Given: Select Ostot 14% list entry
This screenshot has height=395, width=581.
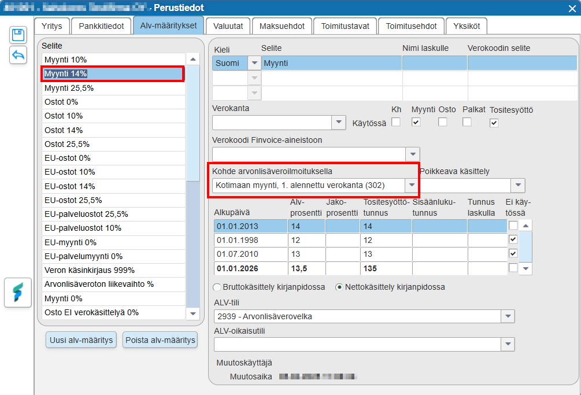Looking at the screenshot, I should click(113, 130).
